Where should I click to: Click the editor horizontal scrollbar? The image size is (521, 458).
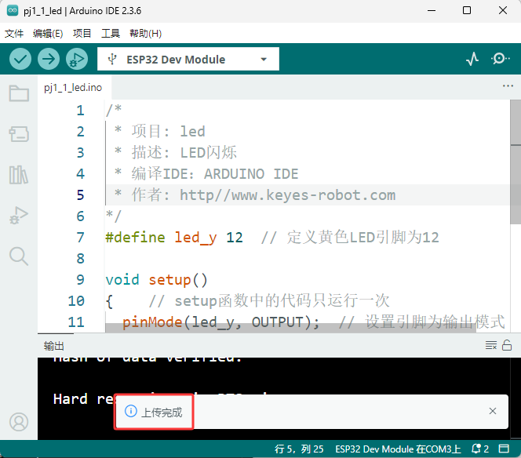click(290, 328)
